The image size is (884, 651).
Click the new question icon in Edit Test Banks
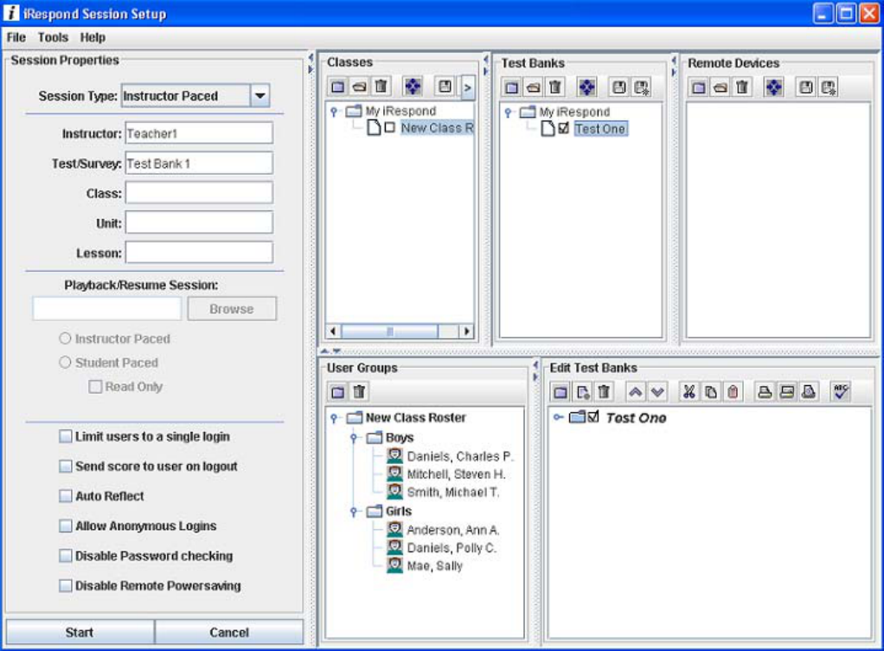(x=582, y=391)
